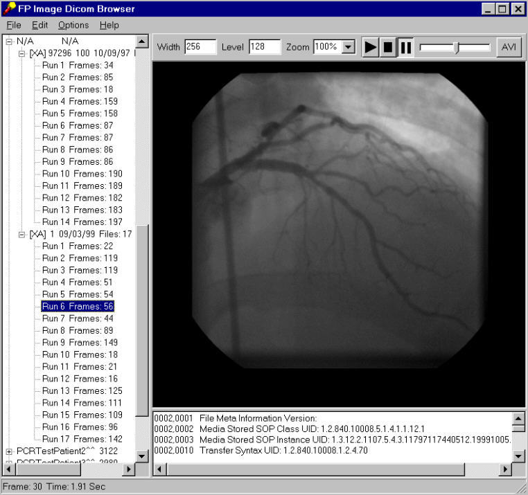This screenshot has height=495, width=528.
Task: Select Run 13 Frames: 125
Action: click(82, 390)
